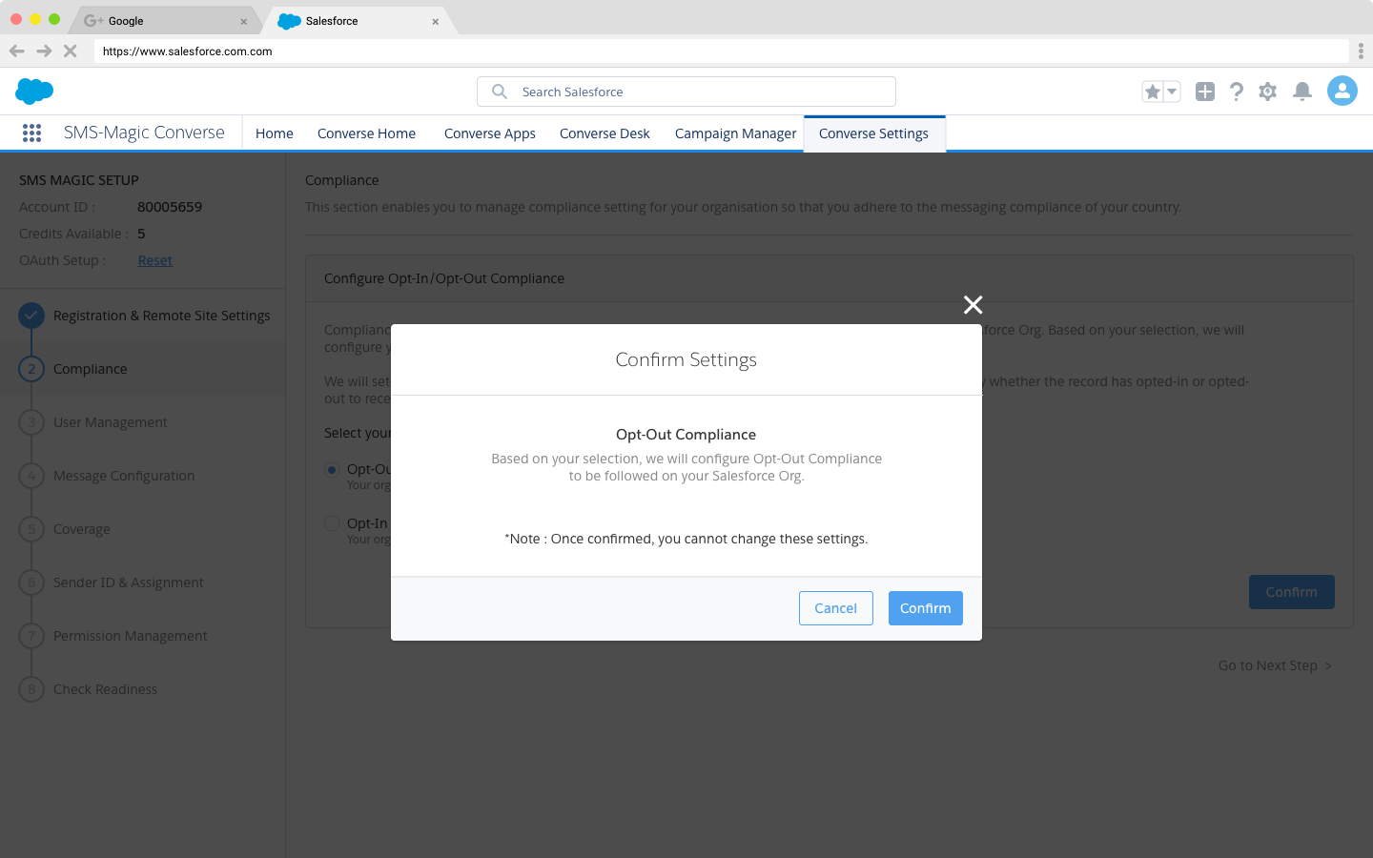Open the App Launcher grid icon
Viewport: 1373px width, 858px height.
(31, 133)
